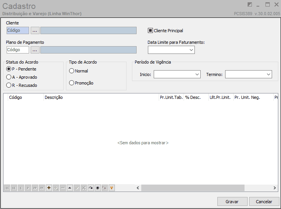The width and height of the screenshot is (281, 209).
Task: Click the Cancelar button
Action: point(264,202)
